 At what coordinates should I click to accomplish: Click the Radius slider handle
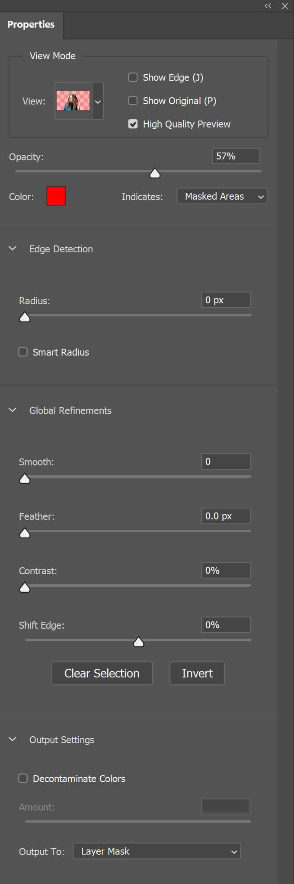25,318
